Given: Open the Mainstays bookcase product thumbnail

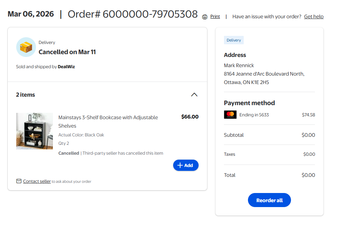Looking at the screenshot, I should tap(35, 131).
